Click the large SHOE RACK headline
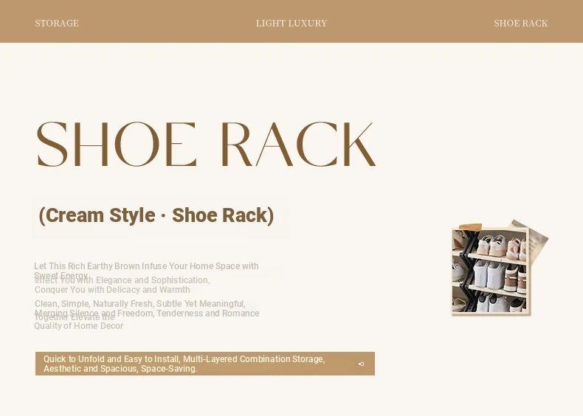Image resolution: width=583 pixels, height=416 pixels. [206, 145]
